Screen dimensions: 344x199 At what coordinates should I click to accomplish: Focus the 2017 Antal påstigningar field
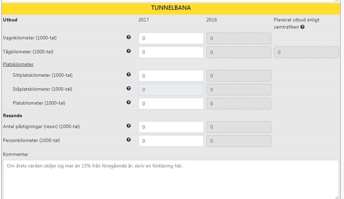(171, 127)
